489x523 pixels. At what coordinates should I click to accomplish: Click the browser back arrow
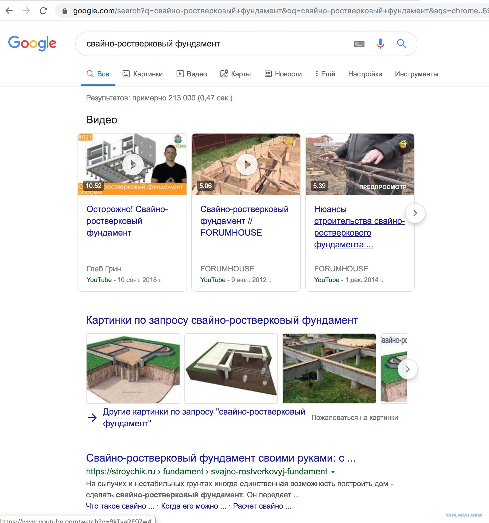9,11
